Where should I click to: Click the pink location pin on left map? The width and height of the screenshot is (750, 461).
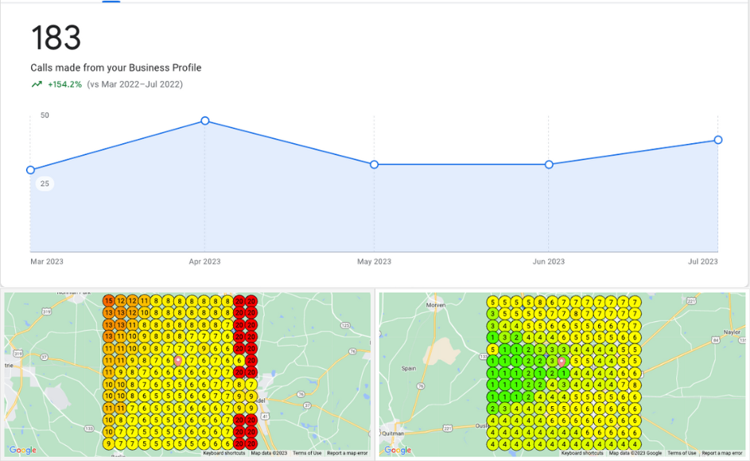click(178, 360)
